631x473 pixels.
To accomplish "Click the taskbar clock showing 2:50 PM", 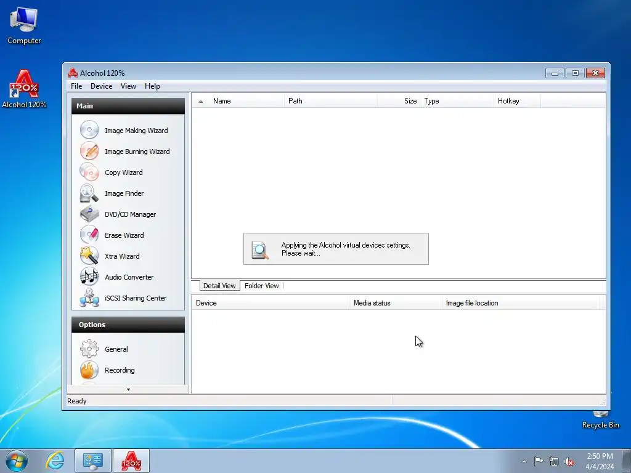I will pyautogui.click(x=600, y=461).
